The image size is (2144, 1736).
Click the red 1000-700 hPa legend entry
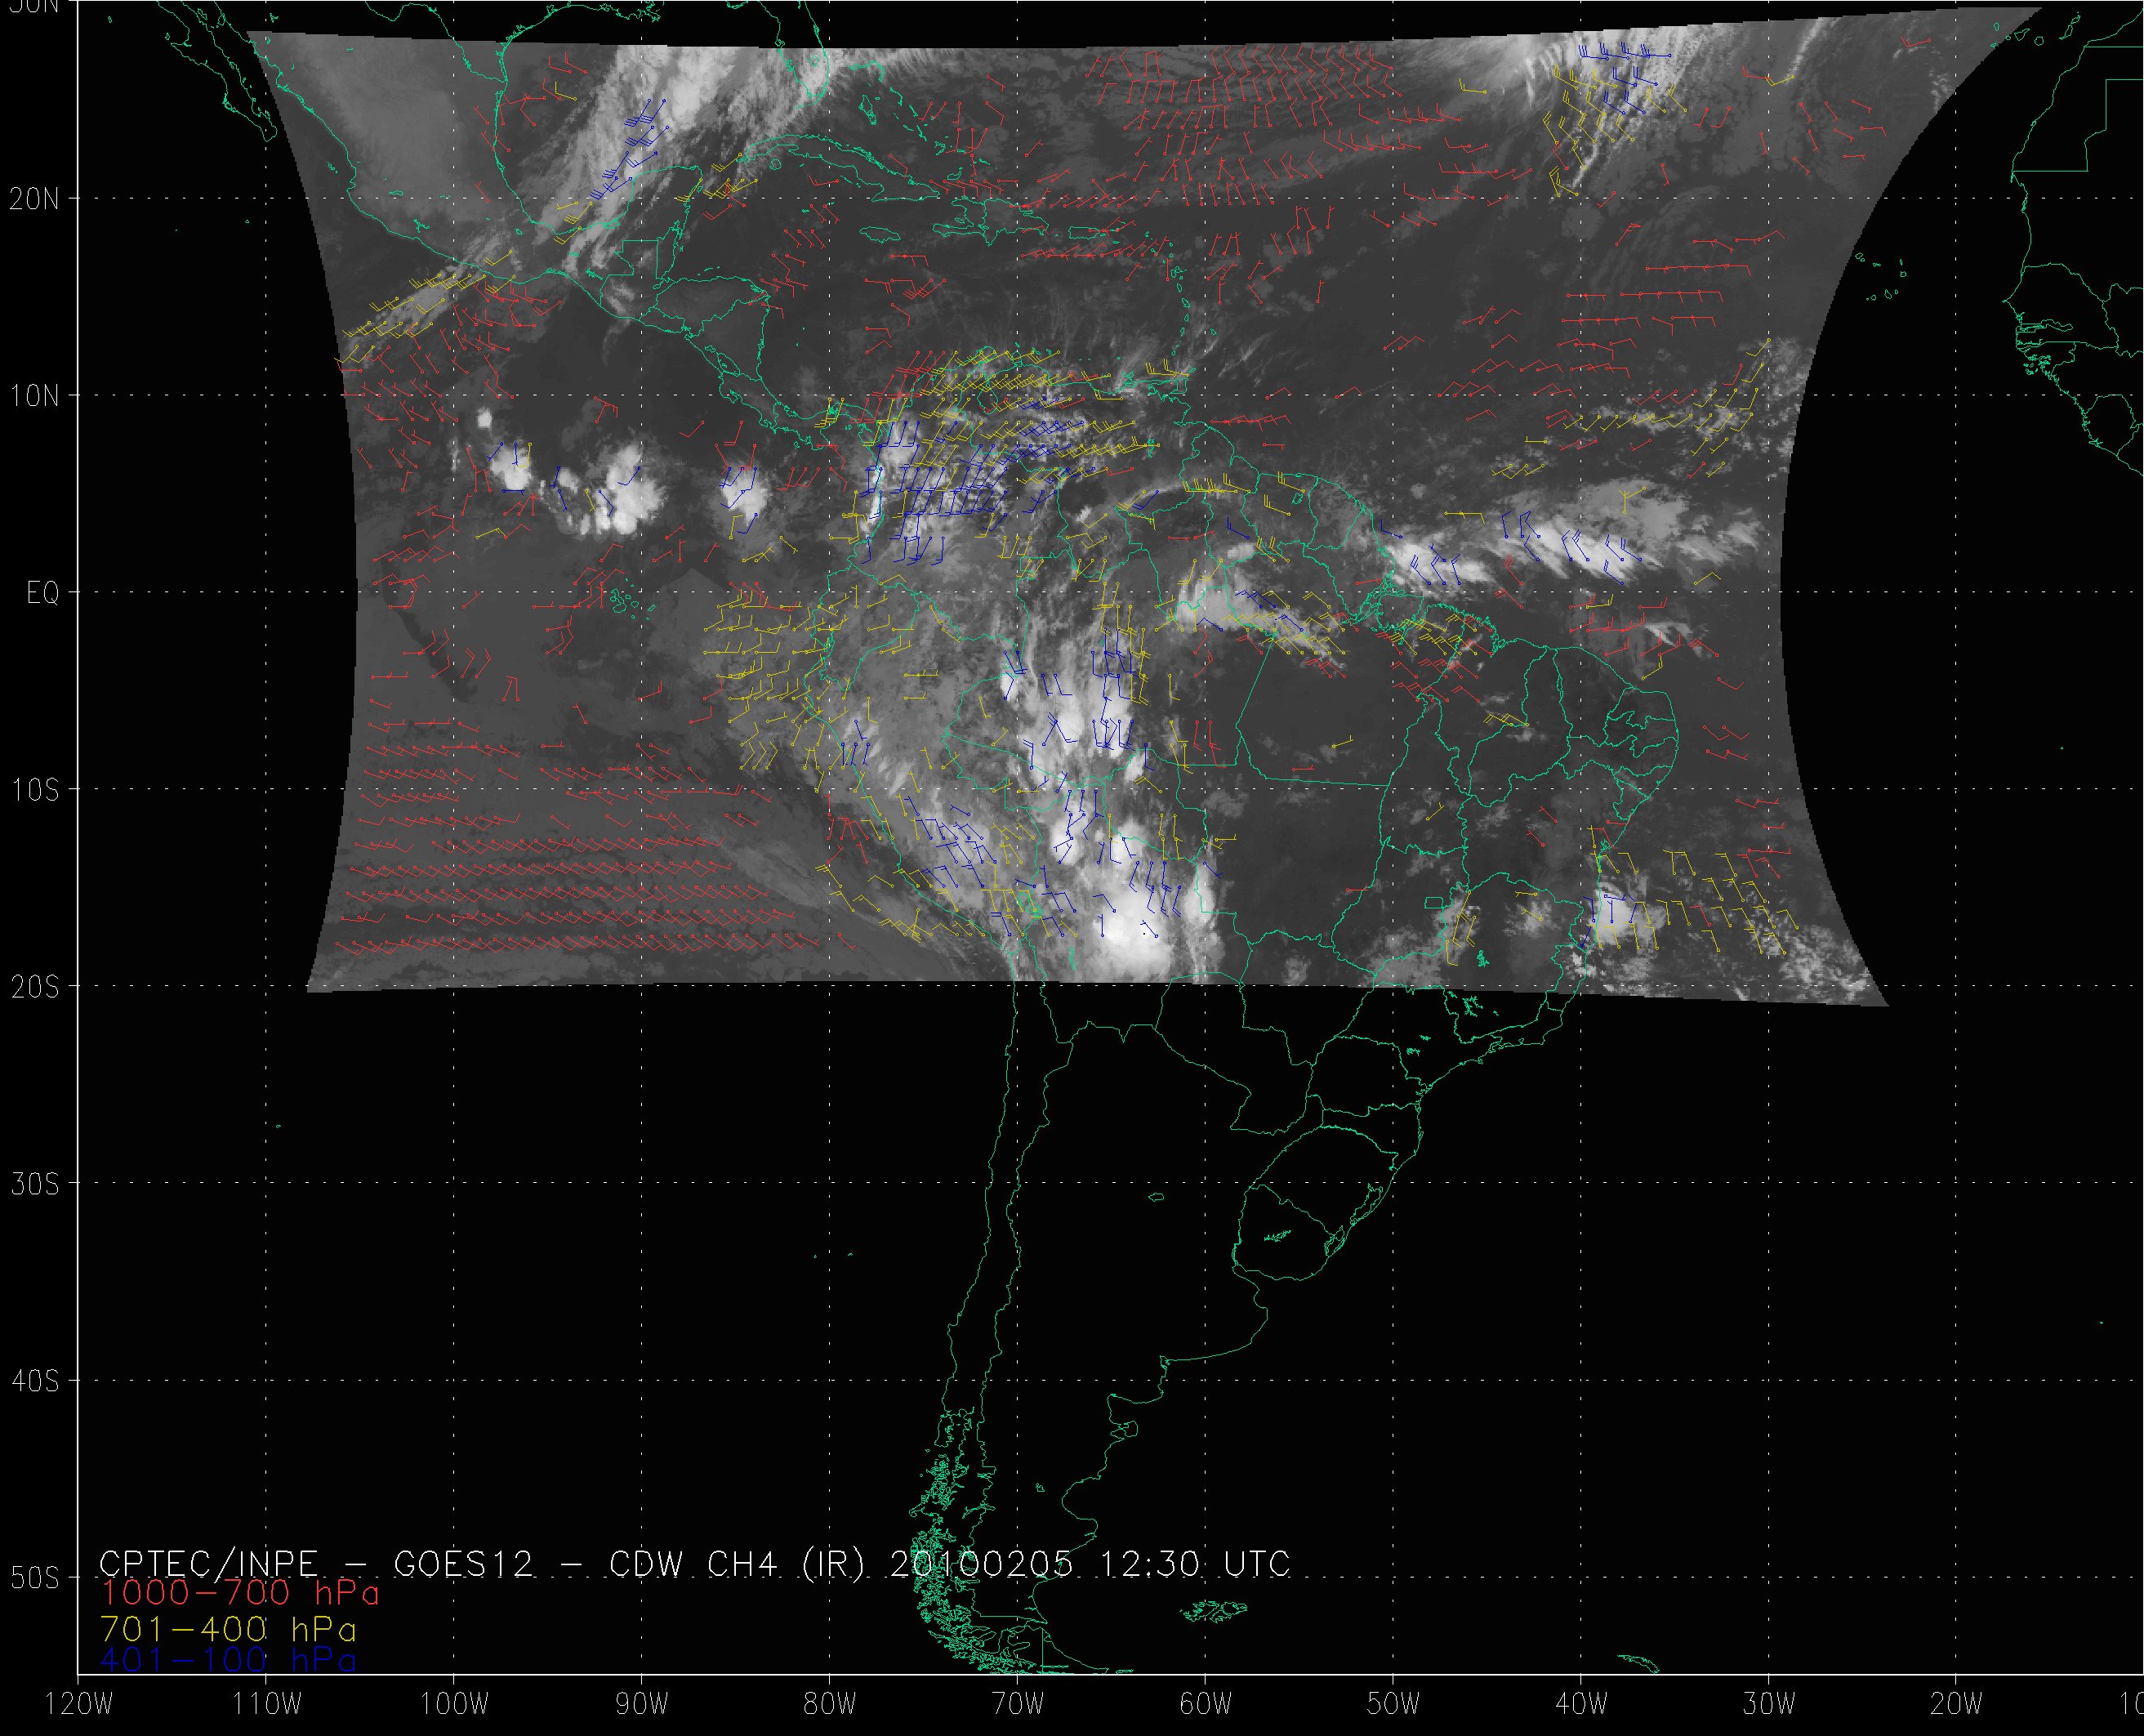[x=240, y=1592]
